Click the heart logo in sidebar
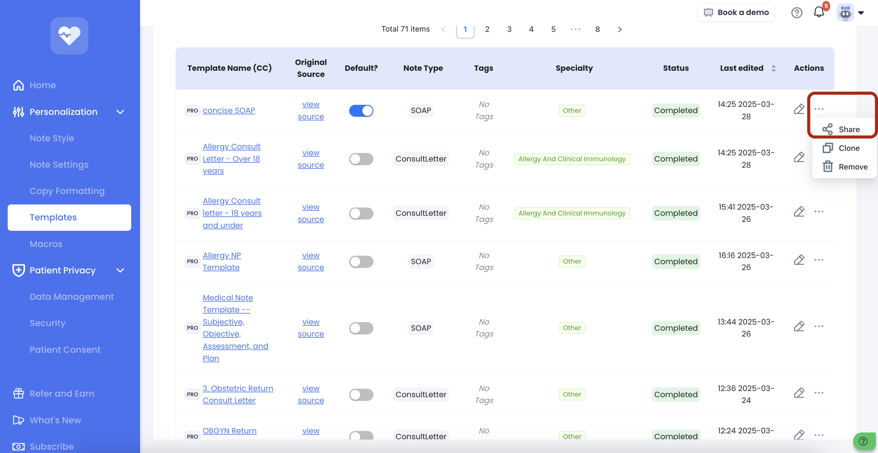 [70, 36]
